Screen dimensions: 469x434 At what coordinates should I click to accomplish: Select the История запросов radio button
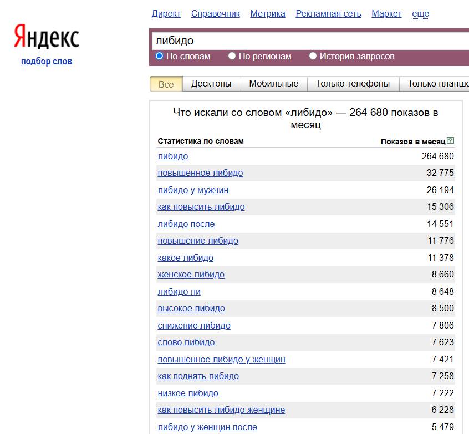point(313,56)
